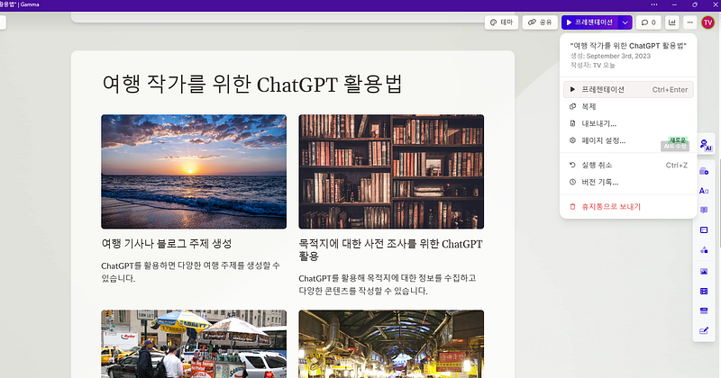Open layout options sidebar icon
The width and height of the screenshot is (721, 378).
[x=704, y=229]
